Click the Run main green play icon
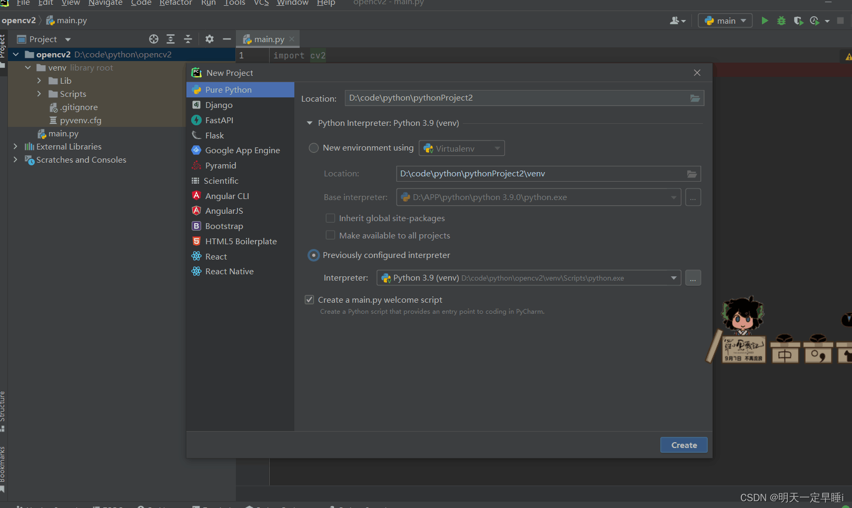852x508 pixels. coord(765,21)
